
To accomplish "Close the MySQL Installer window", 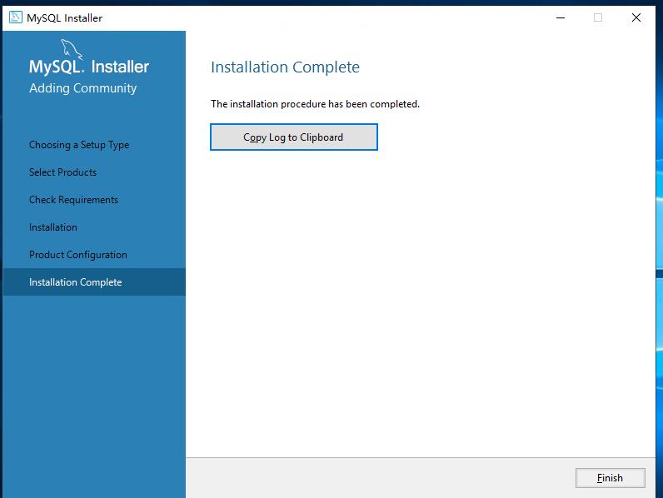I will [636, 17].
